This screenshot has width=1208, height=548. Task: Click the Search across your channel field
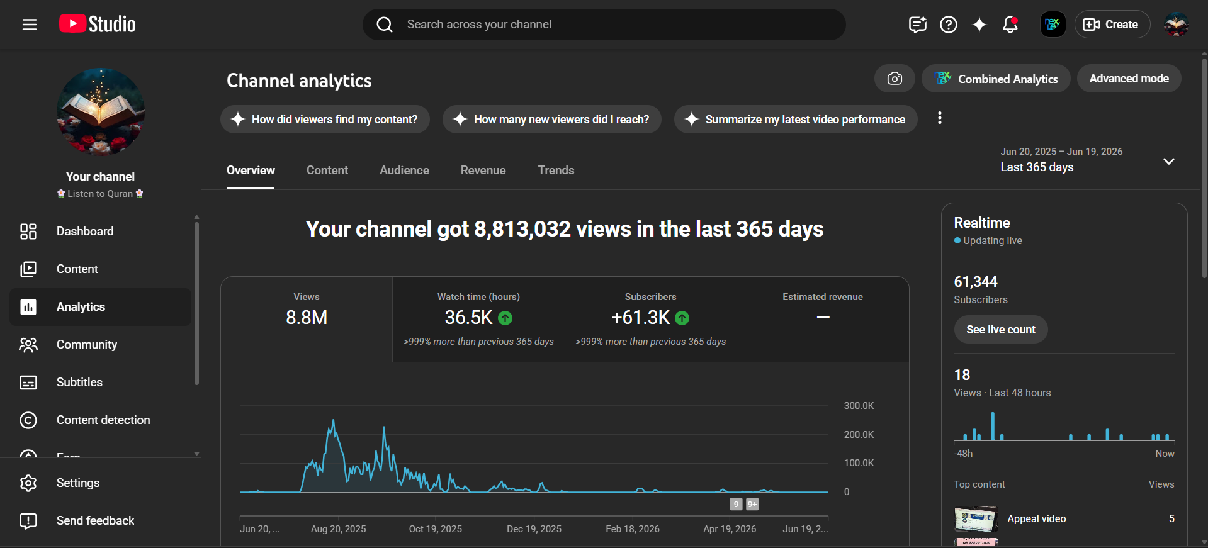coord(604,25)
